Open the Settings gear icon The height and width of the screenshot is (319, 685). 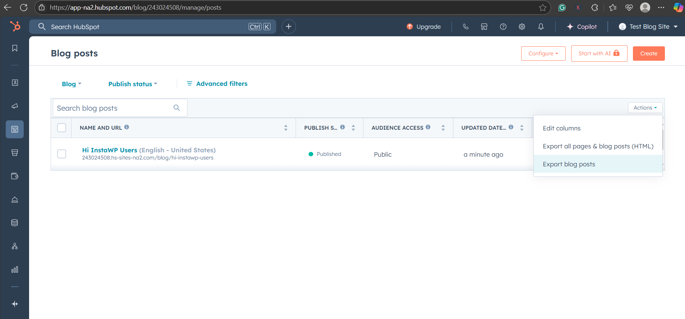[x=522, y=27]
